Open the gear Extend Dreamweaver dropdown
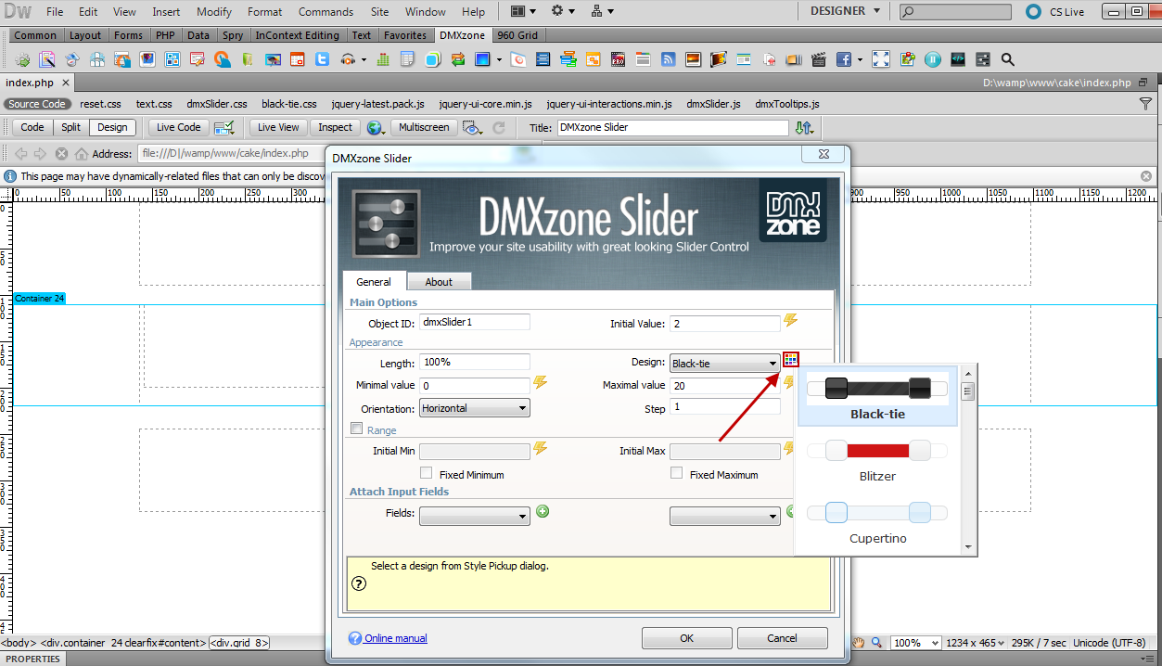This screenshot has height=666, width=1162. pos(563,11)
